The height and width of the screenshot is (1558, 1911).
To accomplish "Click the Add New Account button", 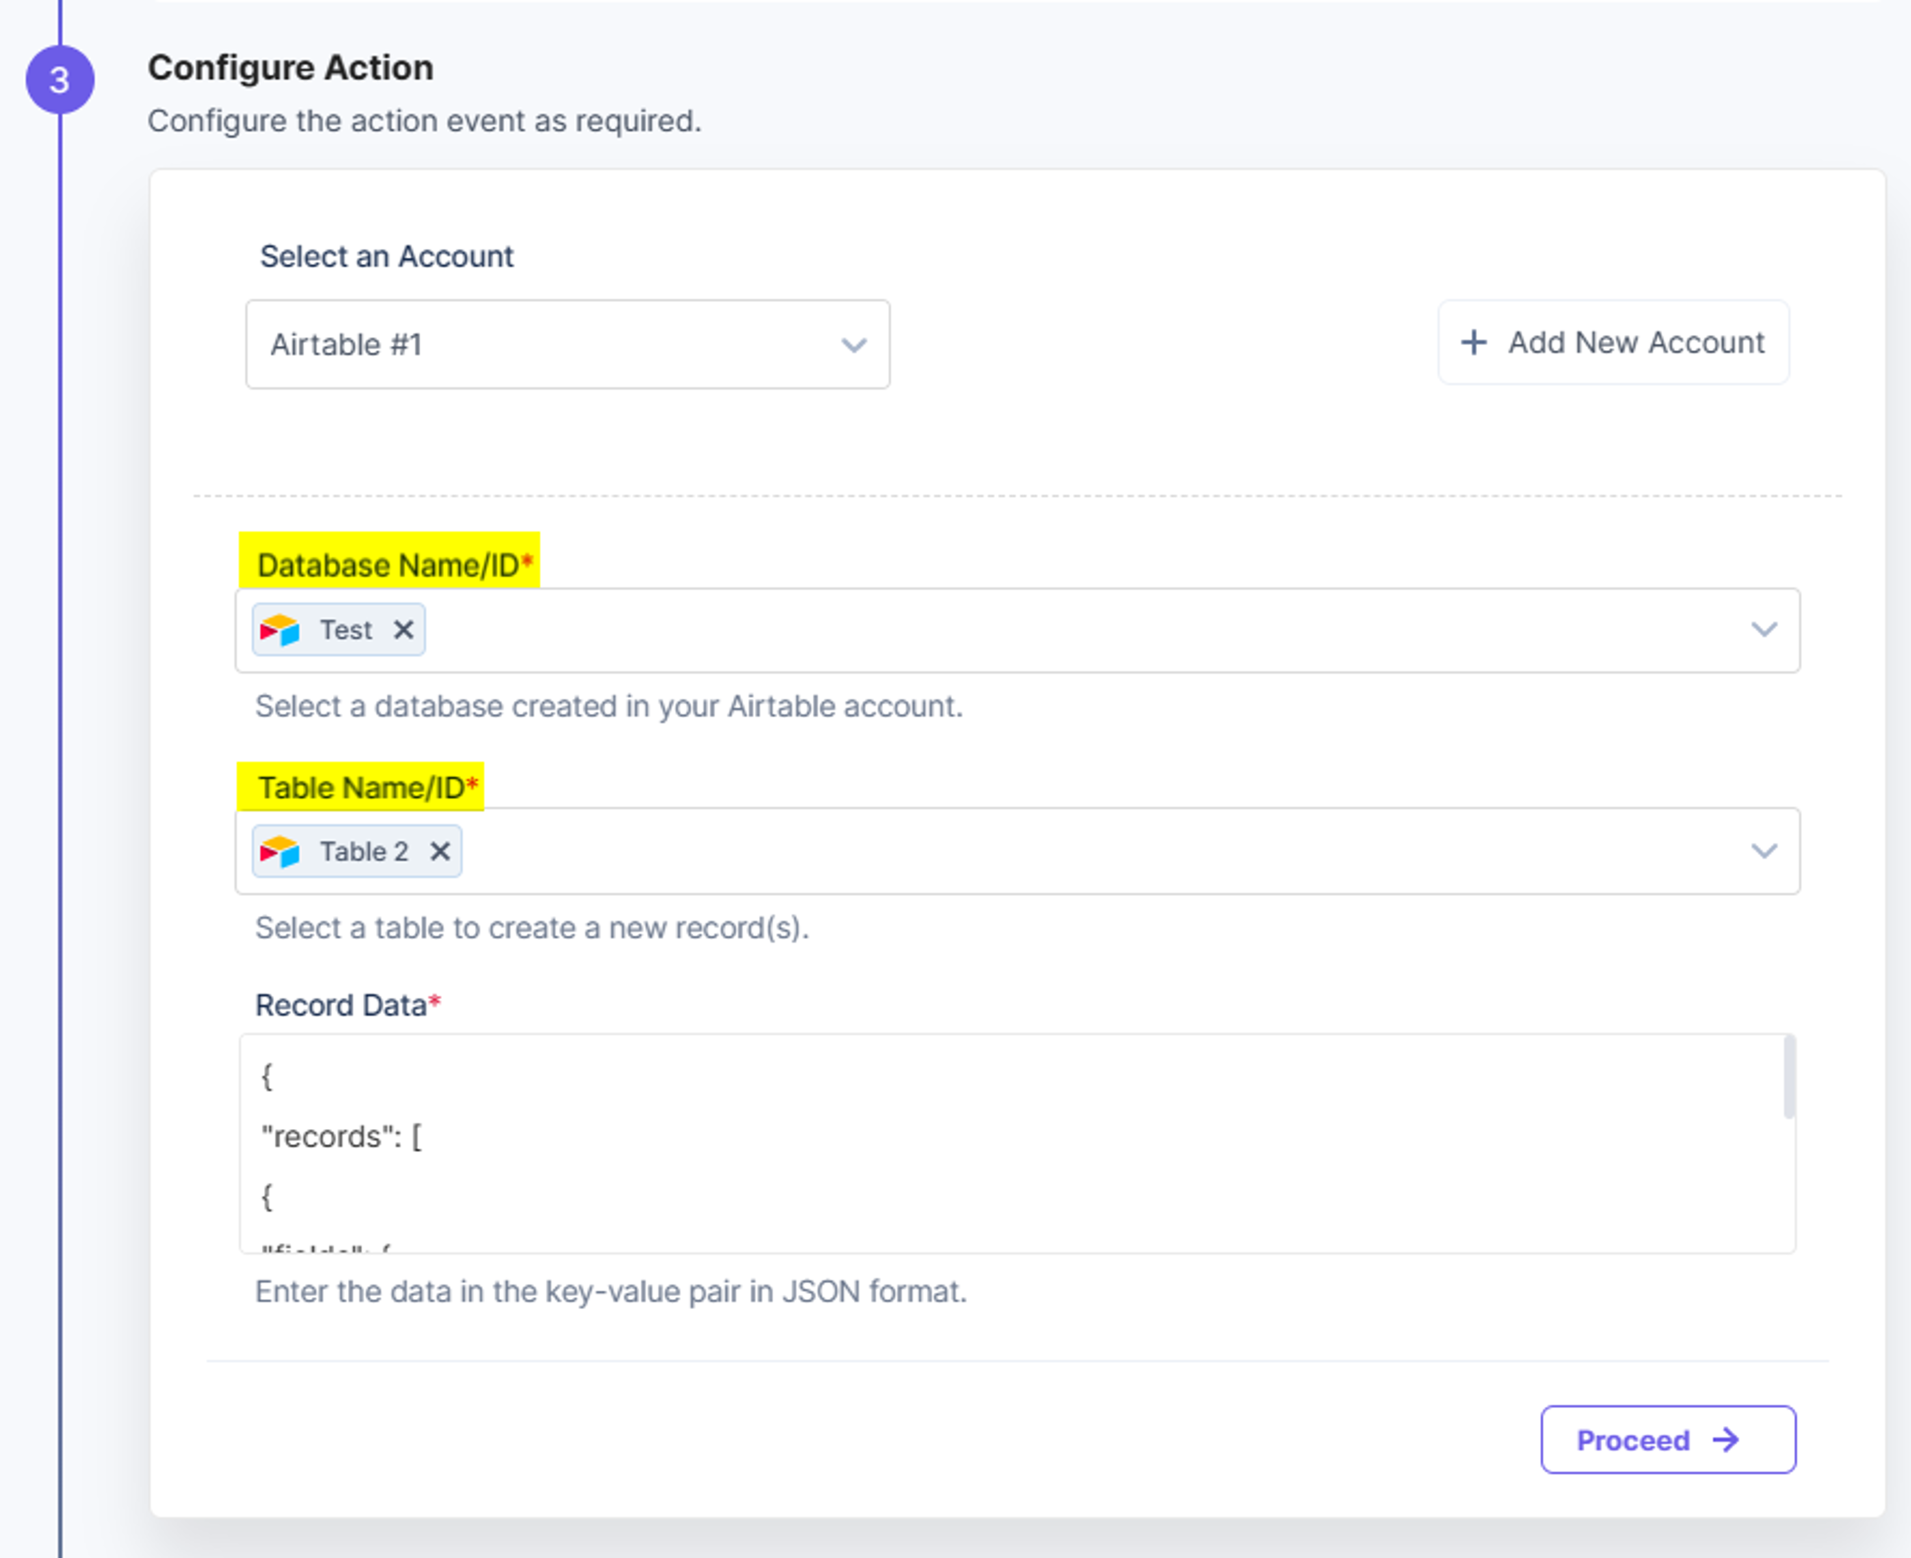I will pos(1613,342).
